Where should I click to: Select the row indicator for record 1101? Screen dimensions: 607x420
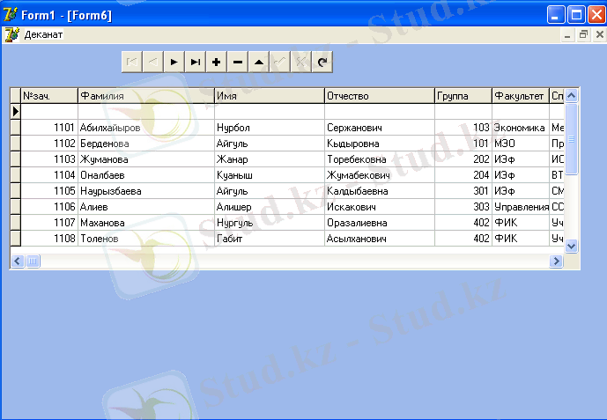pos(16,128)
